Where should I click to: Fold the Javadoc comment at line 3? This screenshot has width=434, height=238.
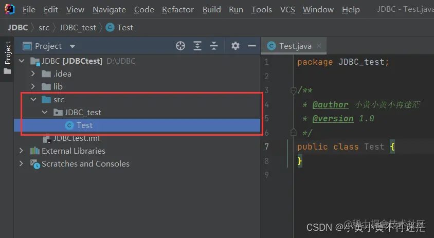(x=293, y=90)
